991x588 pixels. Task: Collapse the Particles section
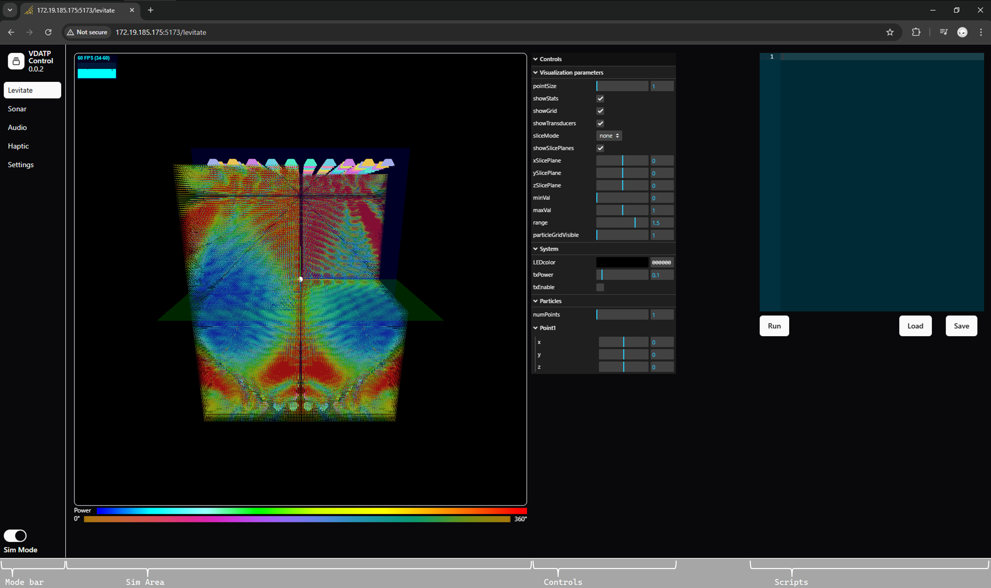pyautogui.click(x=550, y=301)
